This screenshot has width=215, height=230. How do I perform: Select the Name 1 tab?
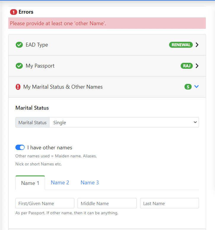(x=30, y=183)
